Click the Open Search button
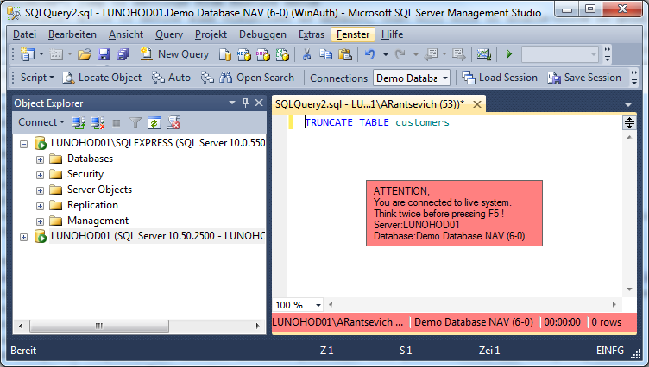Screen dimensions: 649x367 click(x=256, y=78)
